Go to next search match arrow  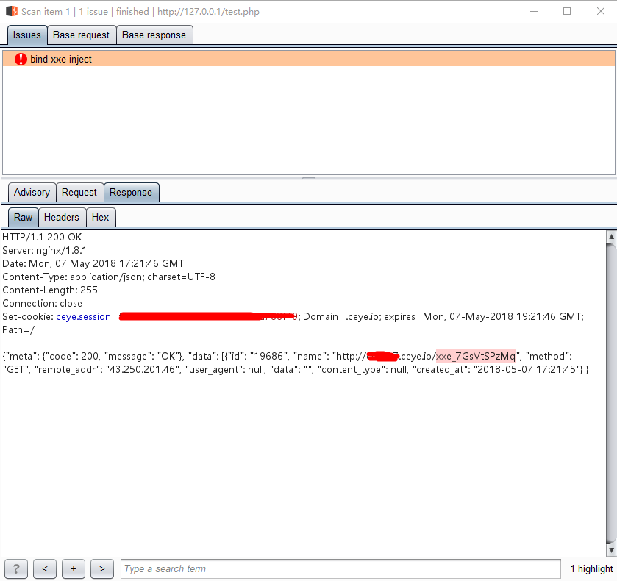[102, 568]
